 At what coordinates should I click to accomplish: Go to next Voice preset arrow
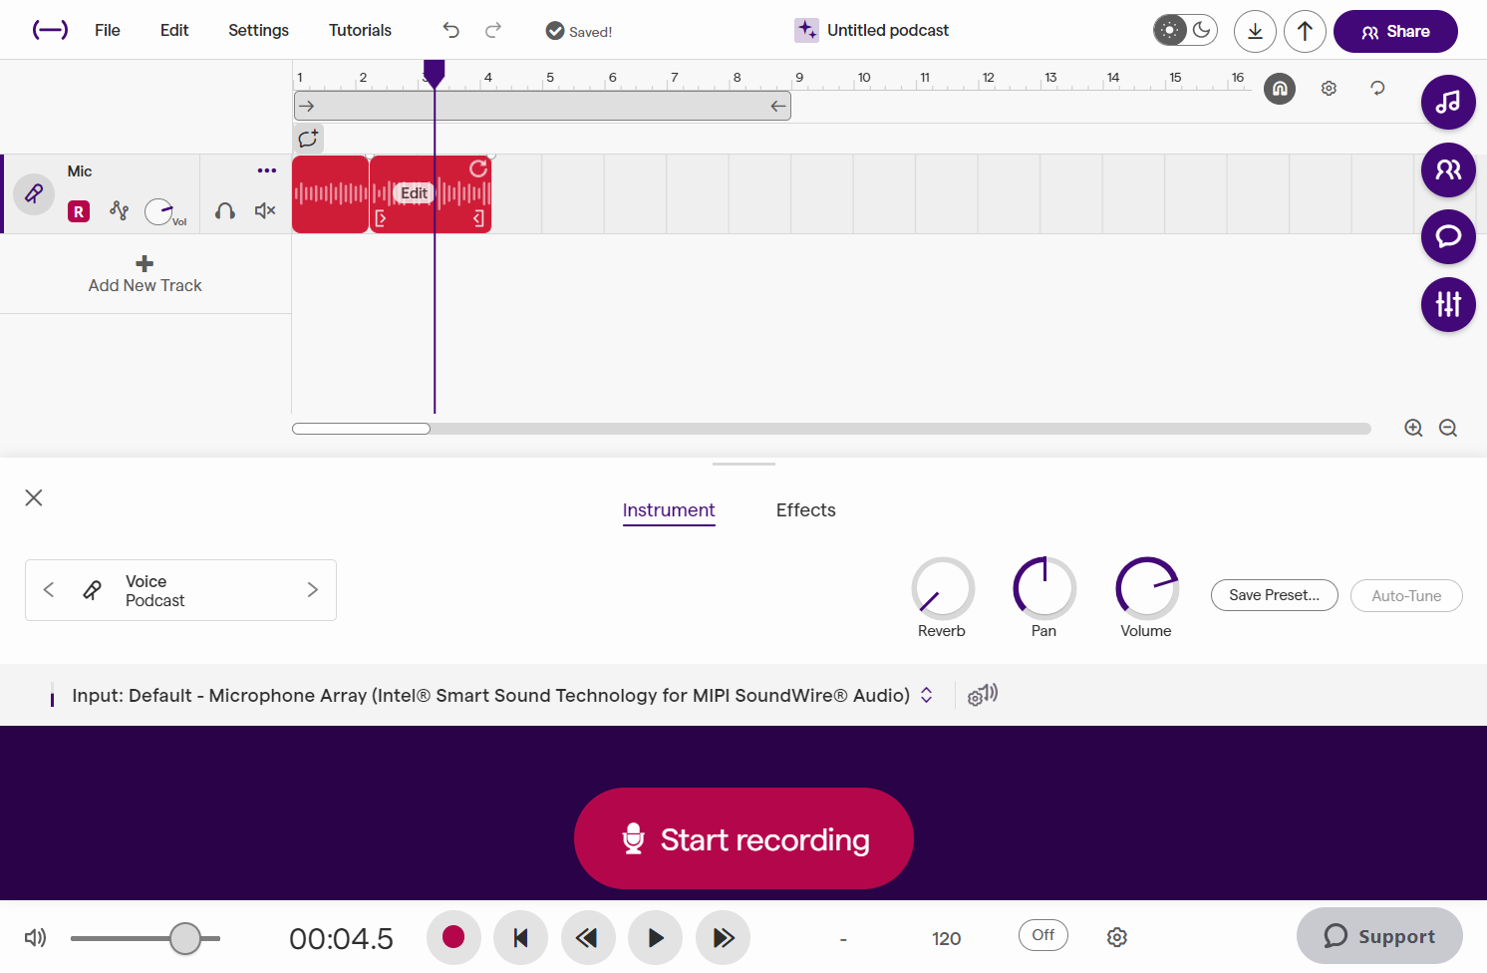(x=313, y=590)
